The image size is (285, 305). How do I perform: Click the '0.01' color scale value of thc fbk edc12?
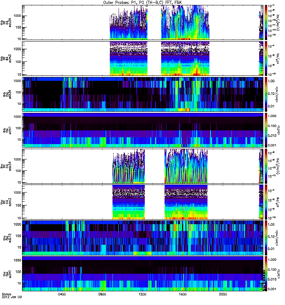pos(271,249)
